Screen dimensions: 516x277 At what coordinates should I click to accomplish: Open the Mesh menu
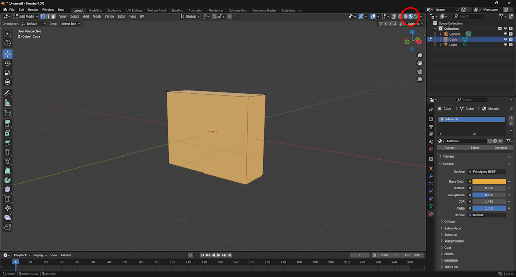click(x=96, y=16)
